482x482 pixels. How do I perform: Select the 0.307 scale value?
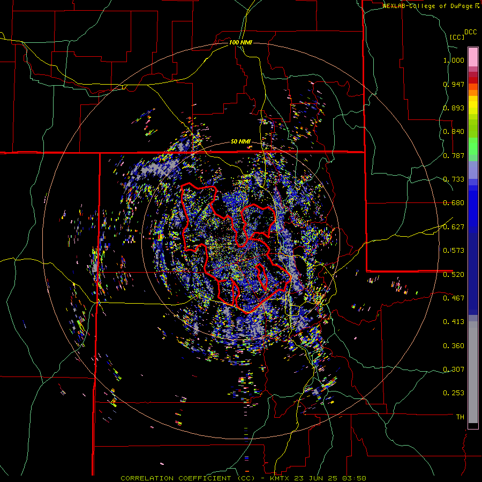click(x=454, y=370)
